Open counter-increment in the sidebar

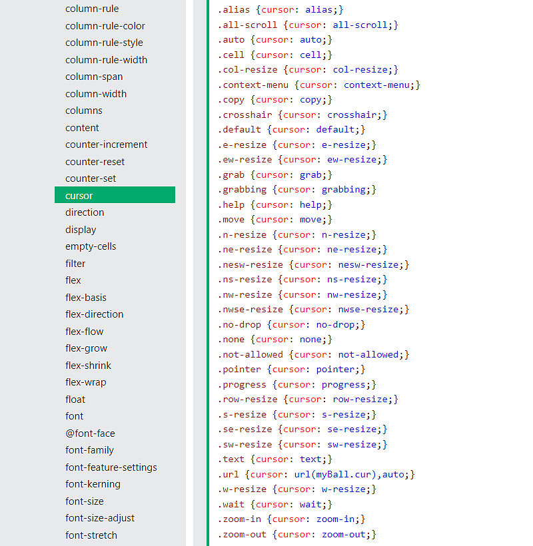click(106, 144)
